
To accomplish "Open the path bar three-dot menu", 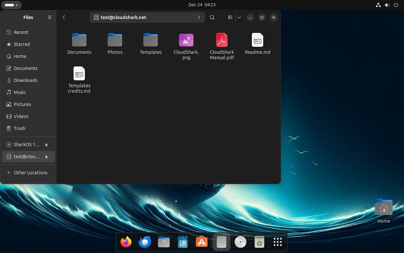I will click(199, 17).
